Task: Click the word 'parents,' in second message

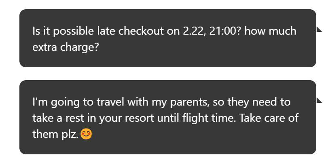Action: [190, 103]
